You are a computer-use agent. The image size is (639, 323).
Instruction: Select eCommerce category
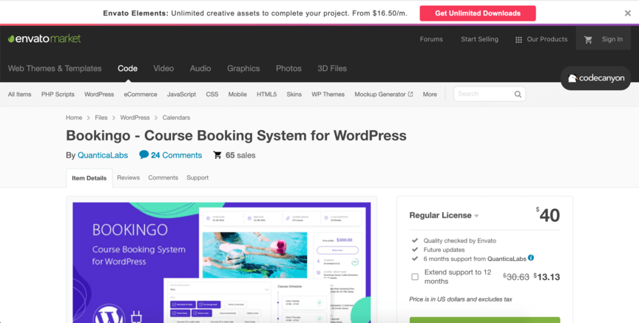(141, 94)
